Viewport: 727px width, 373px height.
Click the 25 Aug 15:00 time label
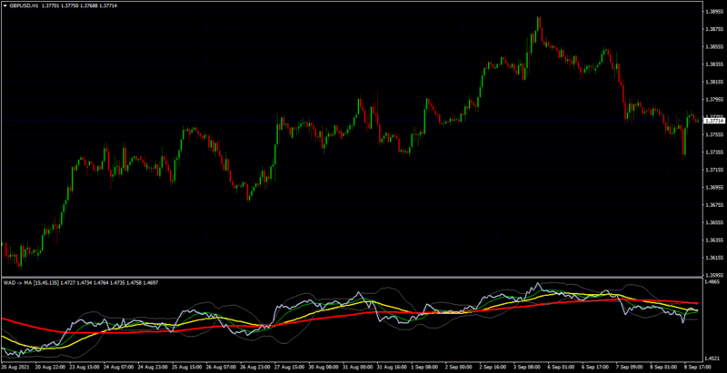click(187, 366)
